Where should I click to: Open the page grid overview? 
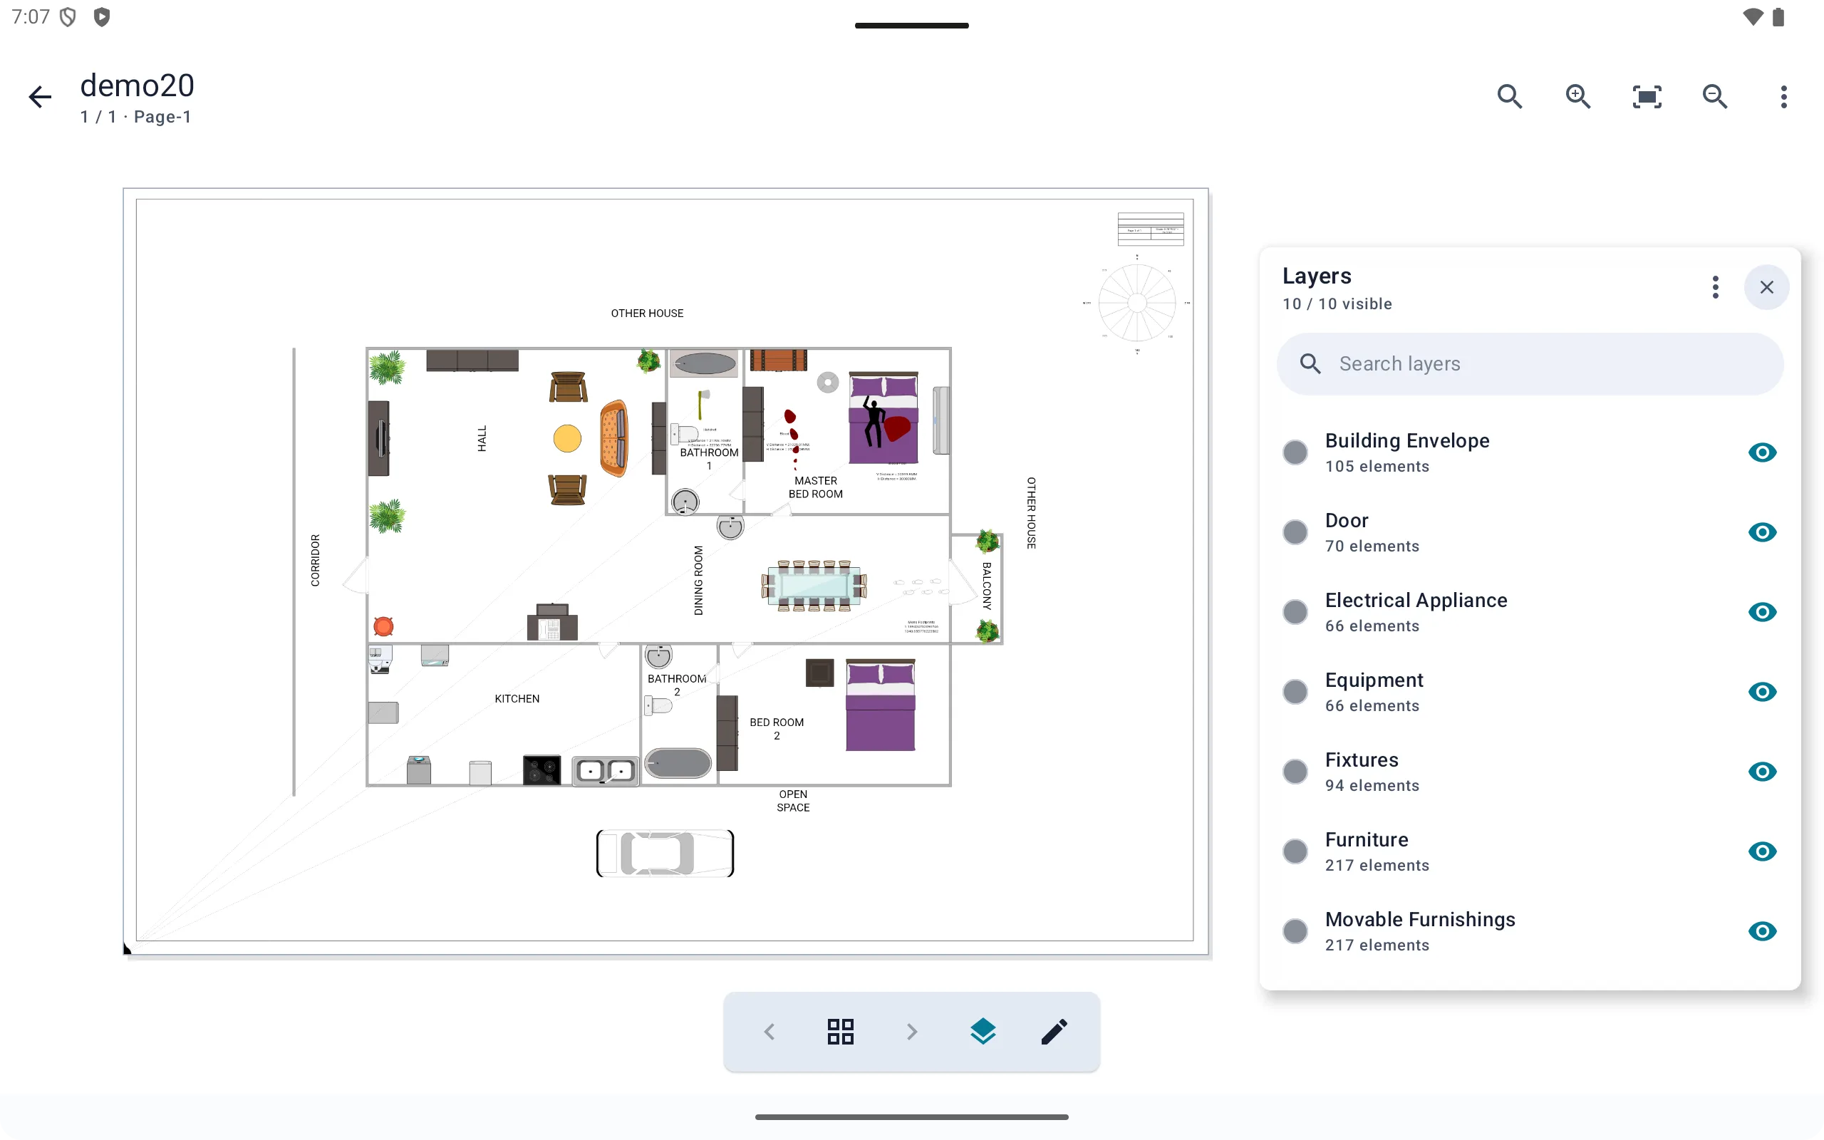pyautogui.click(x=841, y=1032)
